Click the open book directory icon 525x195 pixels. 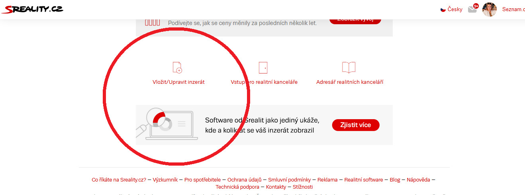pos(349,68)
